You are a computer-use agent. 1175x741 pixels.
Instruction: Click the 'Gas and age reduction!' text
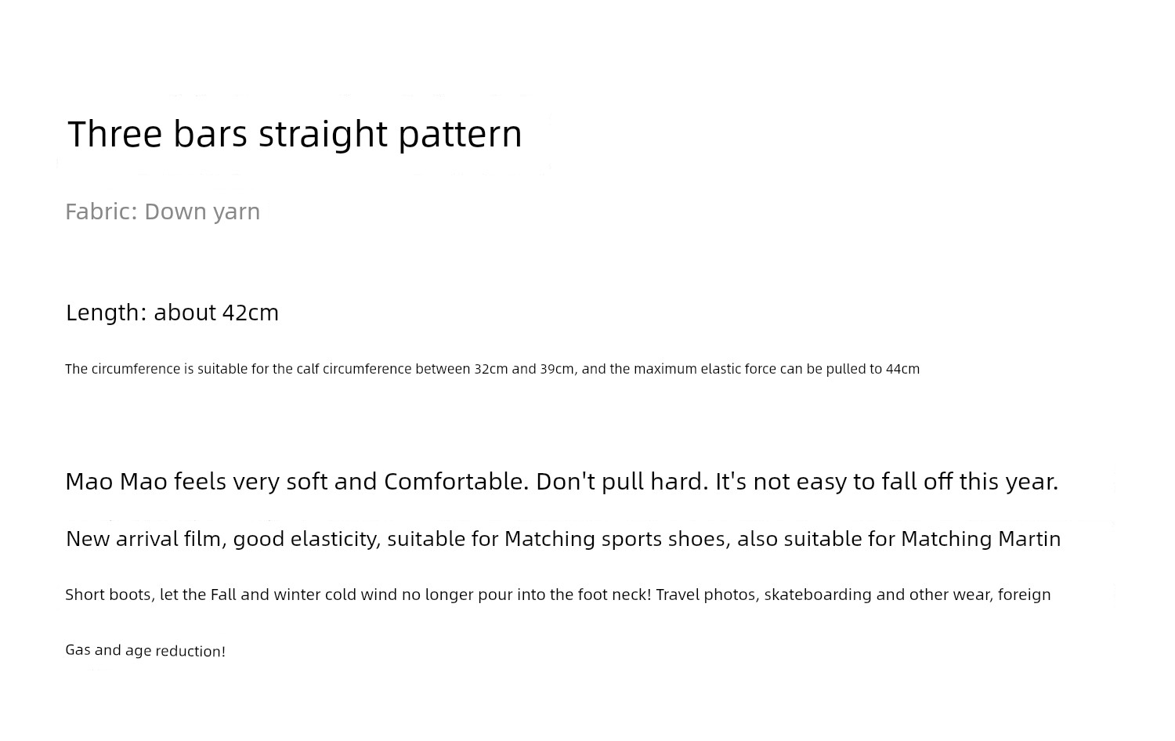(146, 650)
